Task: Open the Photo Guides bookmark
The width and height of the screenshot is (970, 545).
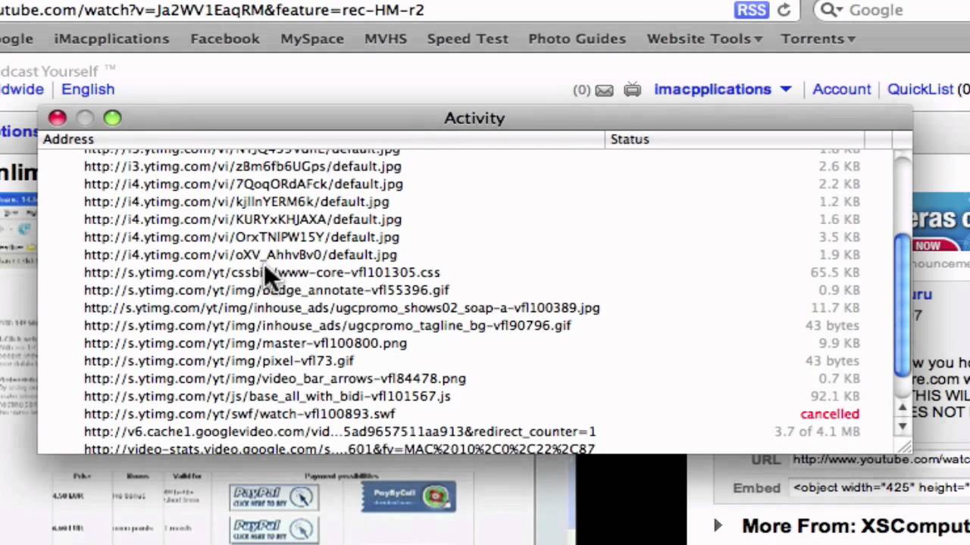Action: pyautogui.click(x=577, y=39)
